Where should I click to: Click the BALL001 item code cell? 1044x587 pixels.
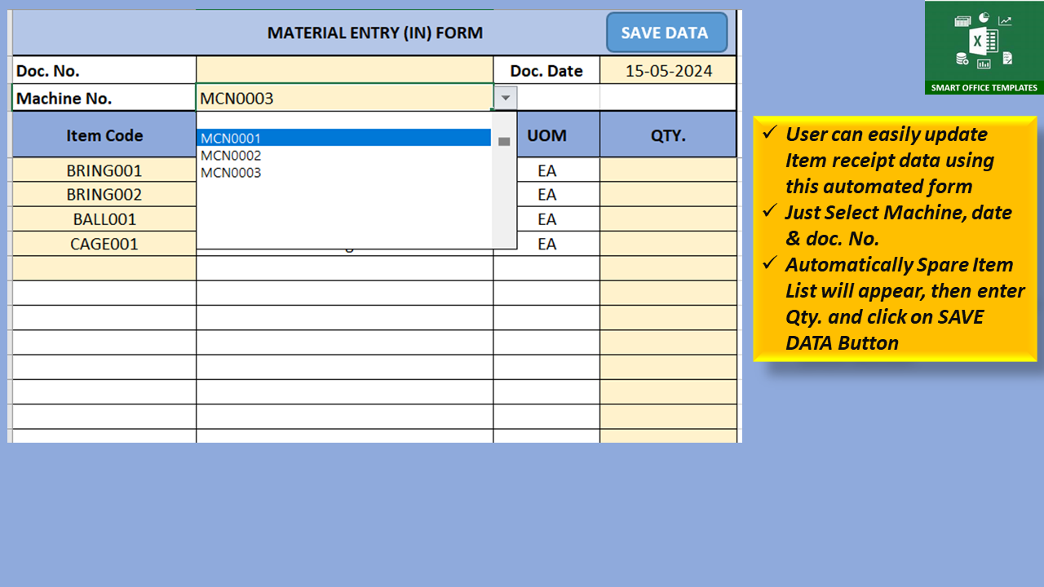[x=104, y=219]
